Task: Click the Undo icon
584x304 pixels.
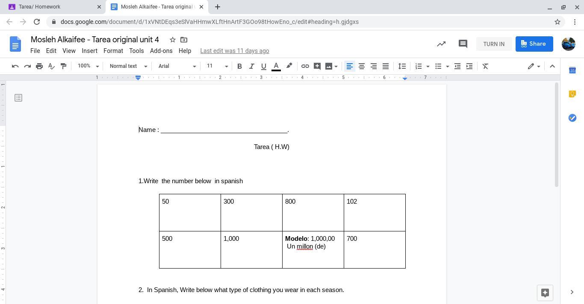Action: coord(15,66)
